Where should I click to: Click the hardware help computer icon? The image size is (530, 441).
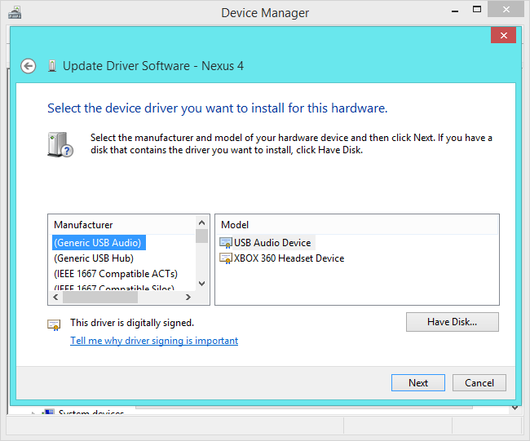[x=60, y=143]
